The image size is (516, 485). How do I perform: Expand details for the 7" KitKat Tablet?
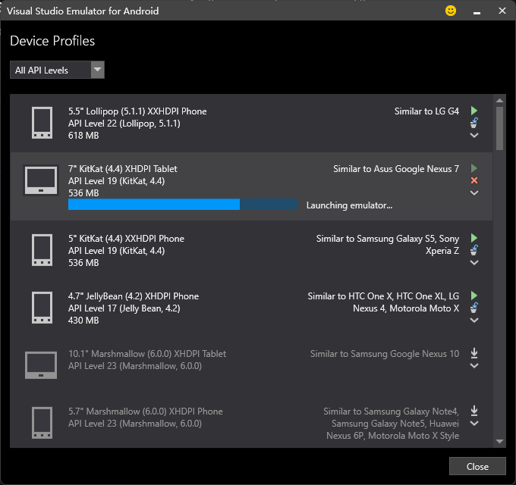tap(474, 193)
